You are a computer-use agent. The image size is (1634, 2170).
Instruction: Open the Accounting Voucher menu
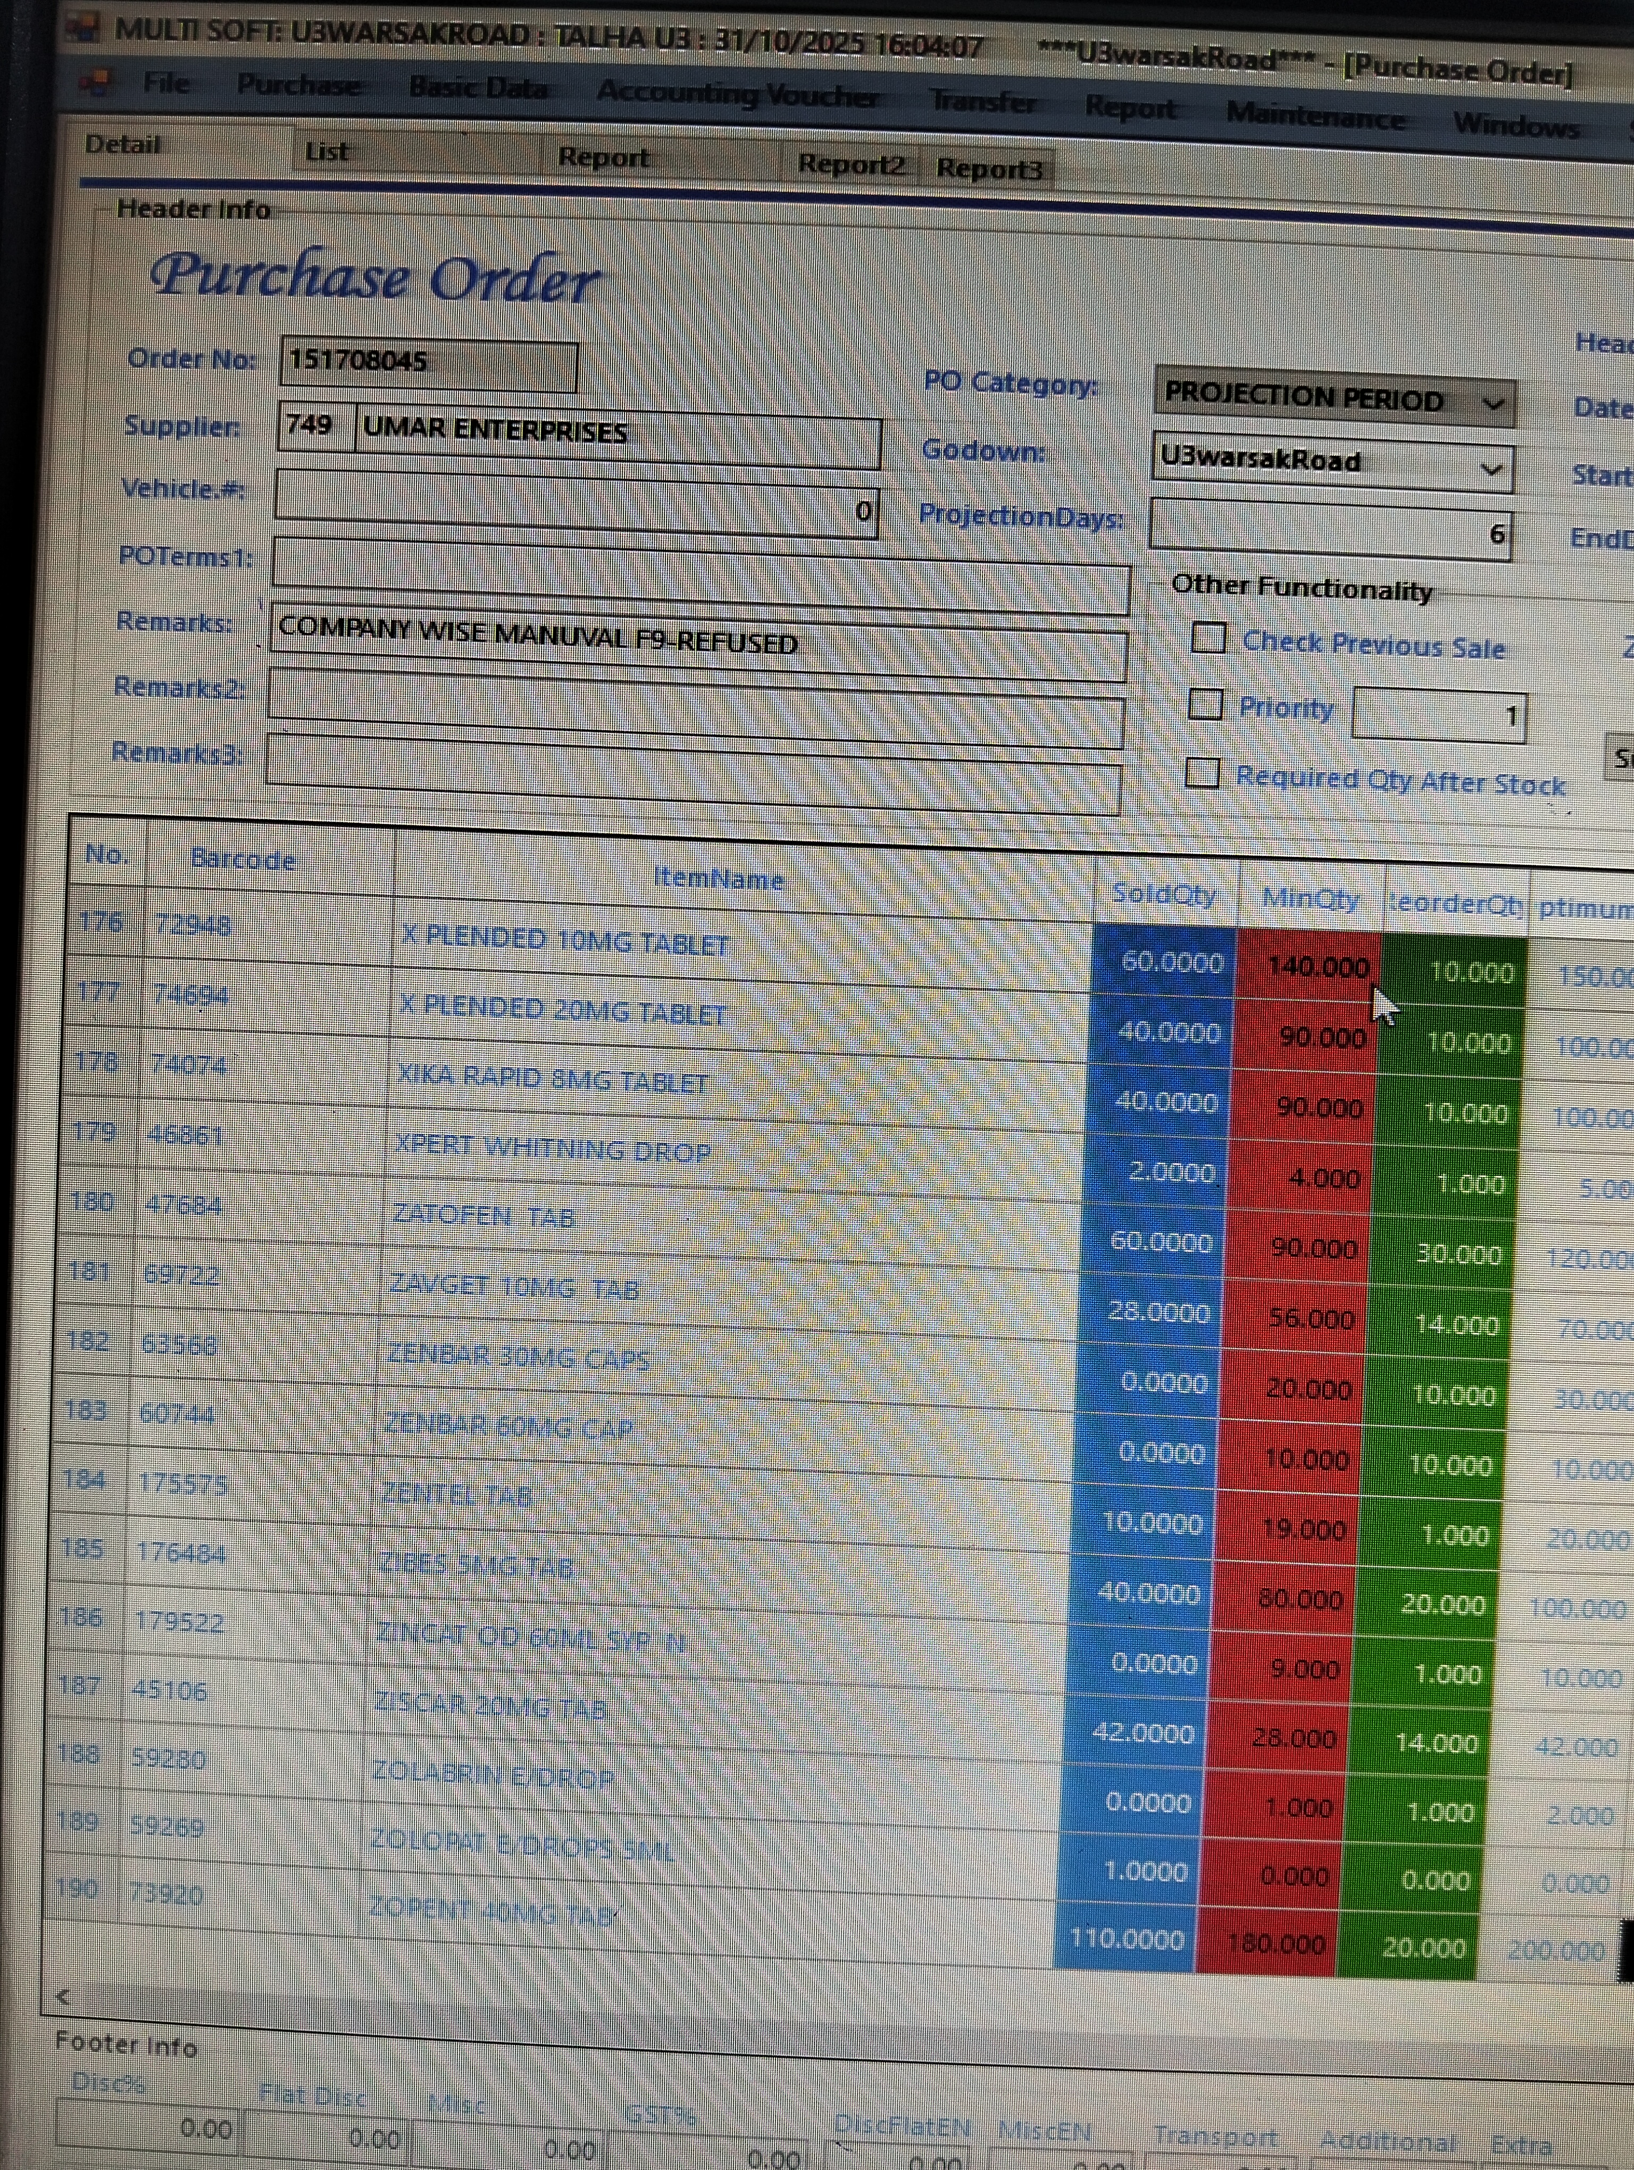click(x=738, y=94)
